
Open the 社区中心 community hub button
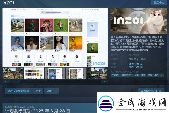click(159, 3)
